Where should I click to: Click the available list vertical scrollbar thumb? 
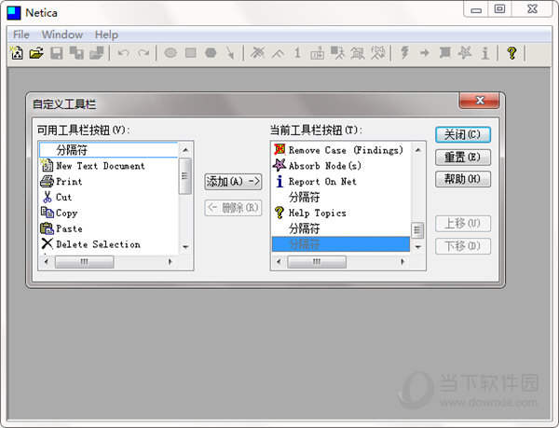(185, 176)
